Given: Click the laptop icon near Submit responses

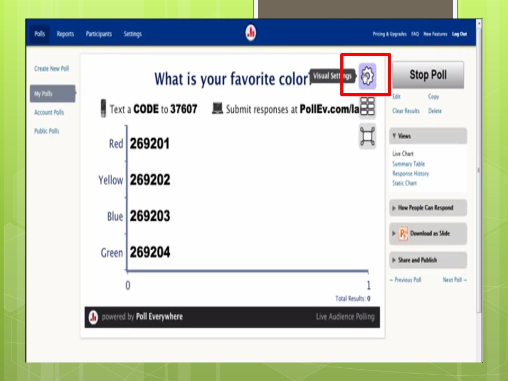Looking at the screenshot, I should (217, 108).
